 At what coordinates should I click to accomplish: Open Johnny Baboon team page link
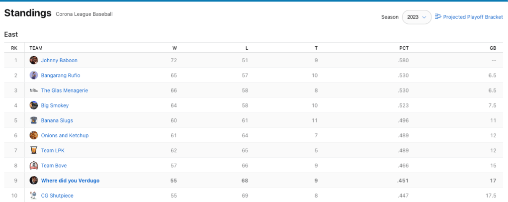(59, 60)
